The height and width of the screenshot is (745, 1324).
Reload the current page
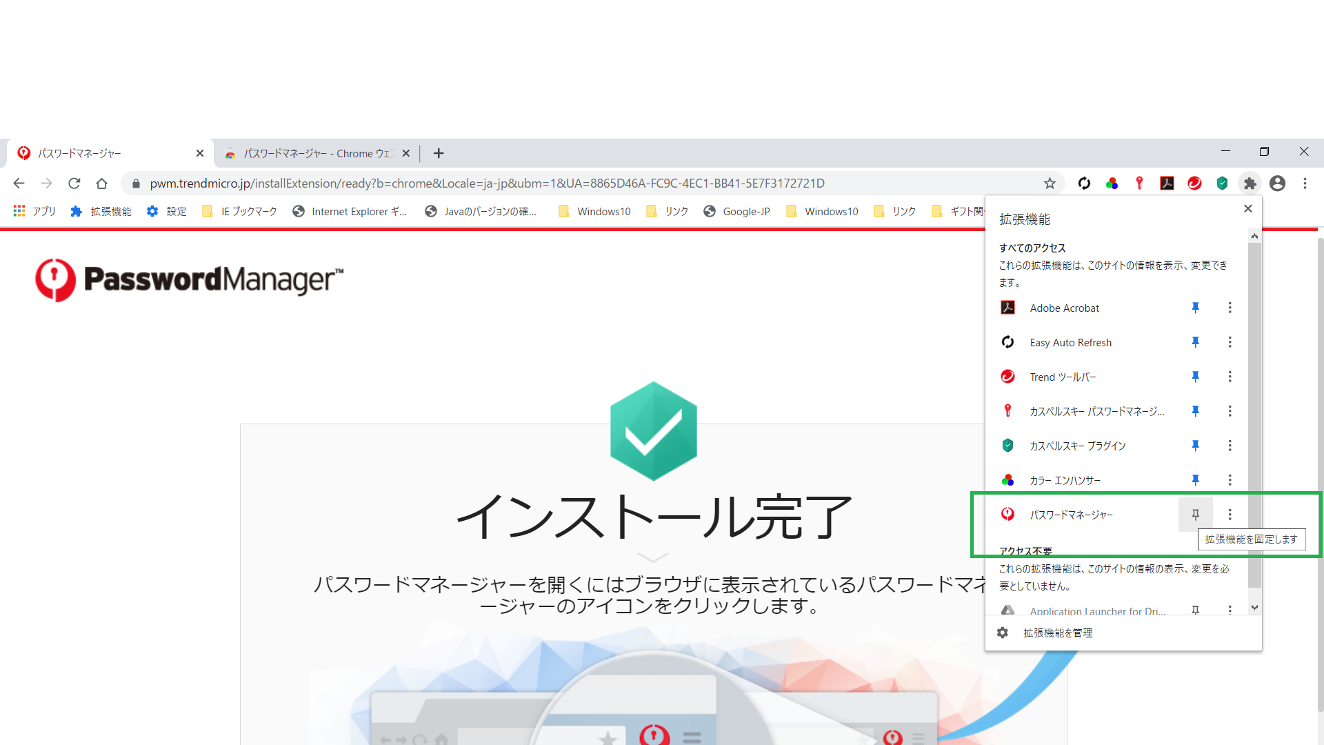tap(74, 183)
